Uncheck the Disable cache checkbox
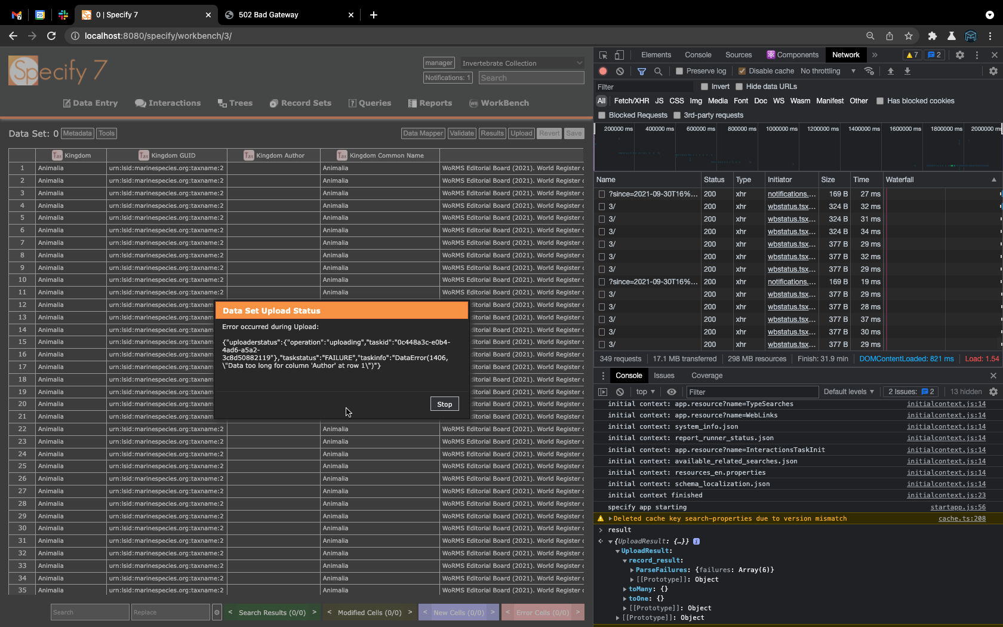This screenshot has width=1003, height=627. click(742, 71)
